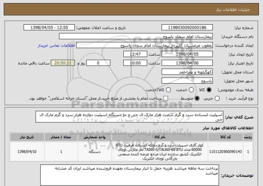This screenshot has width=263, height=186.
Task: Open the اطلاعات تماس خریدار link
Action: pos(56,46)
